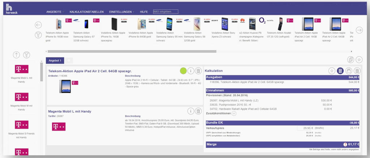Viewport: 370px width, 158px height.
Task: Choose tariff Magenta Mobil L mit Handy in sidebar
Action: click(21, 74)
